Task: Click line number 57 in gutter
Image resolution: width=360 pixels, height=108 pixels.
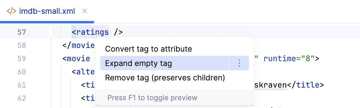Action: tap(22, 32)
